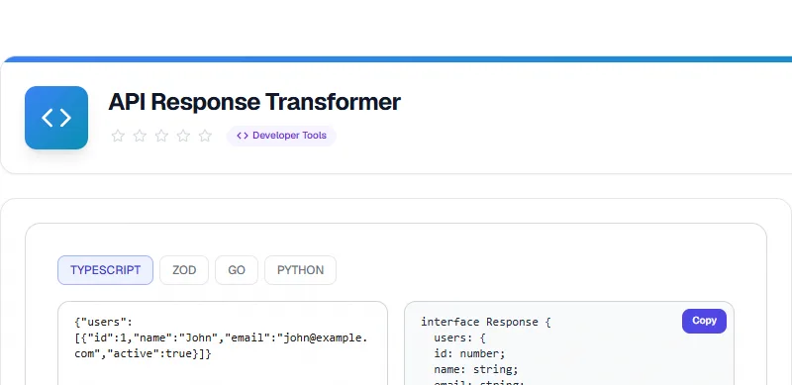792x385 pixels.
Task: Open the Developer Tools category tag
Action: click(281, 136)
